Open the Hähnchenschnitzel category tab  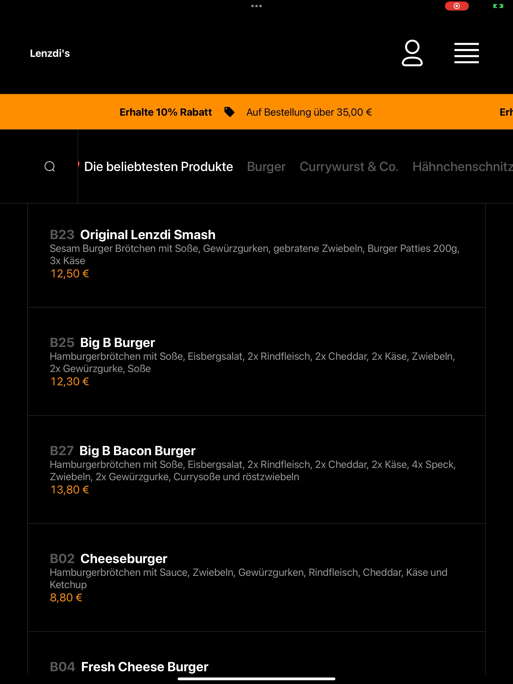[463, 167]
